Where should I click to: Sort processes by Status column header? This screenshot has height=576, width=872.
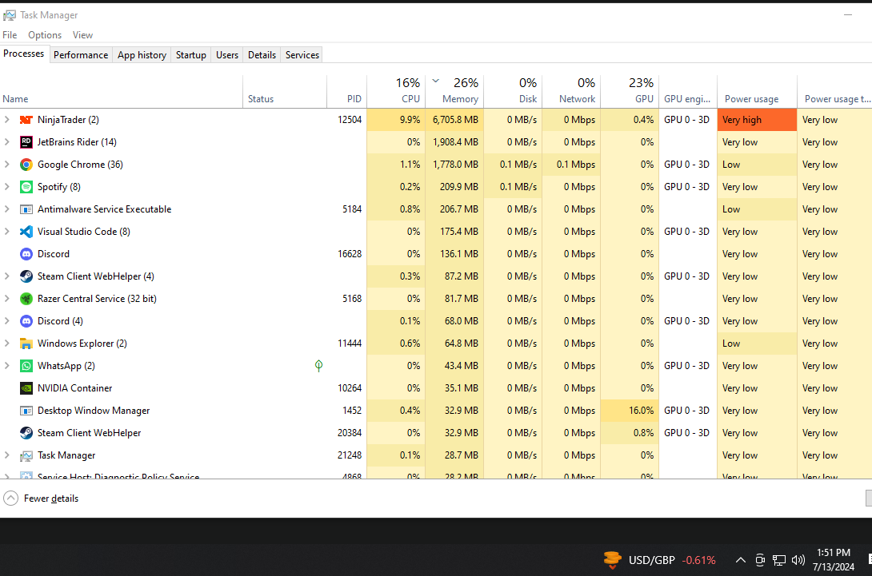coord(285,91)
